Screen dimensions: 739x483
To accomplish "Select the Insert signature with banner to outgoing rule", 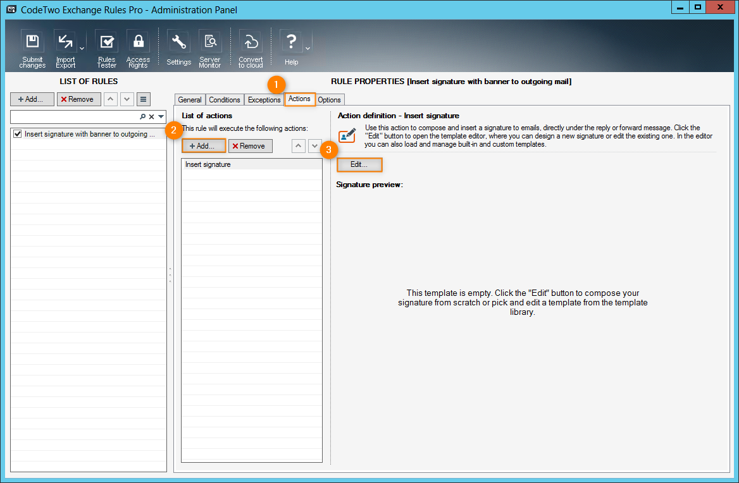I will tap(90, 134).
